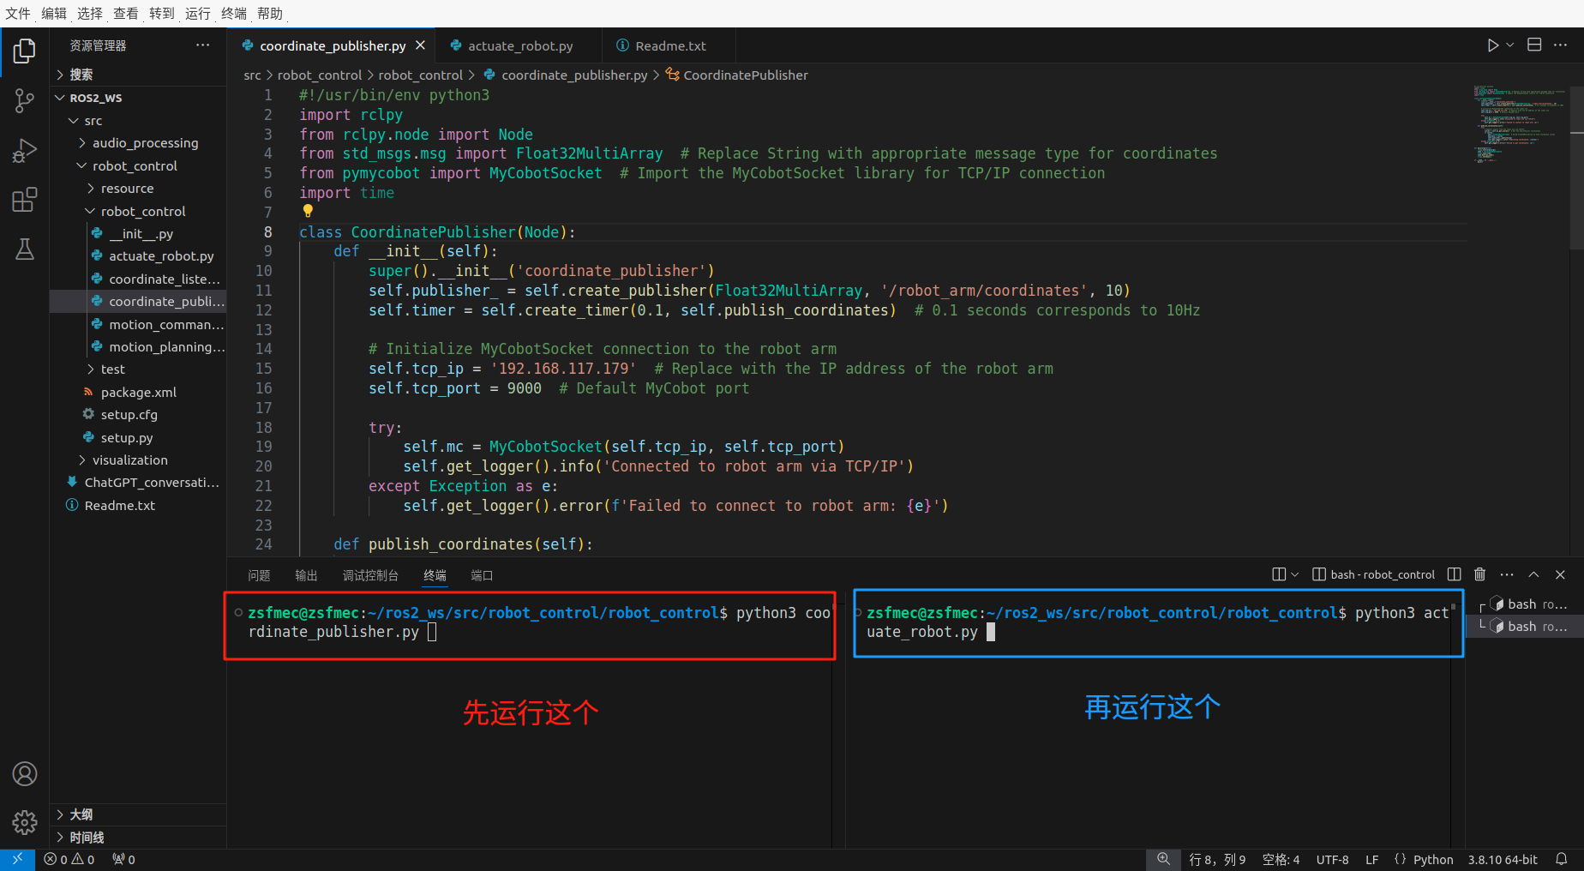
Task: Open the Accounts menu icon
Action: tap(24, 774)
